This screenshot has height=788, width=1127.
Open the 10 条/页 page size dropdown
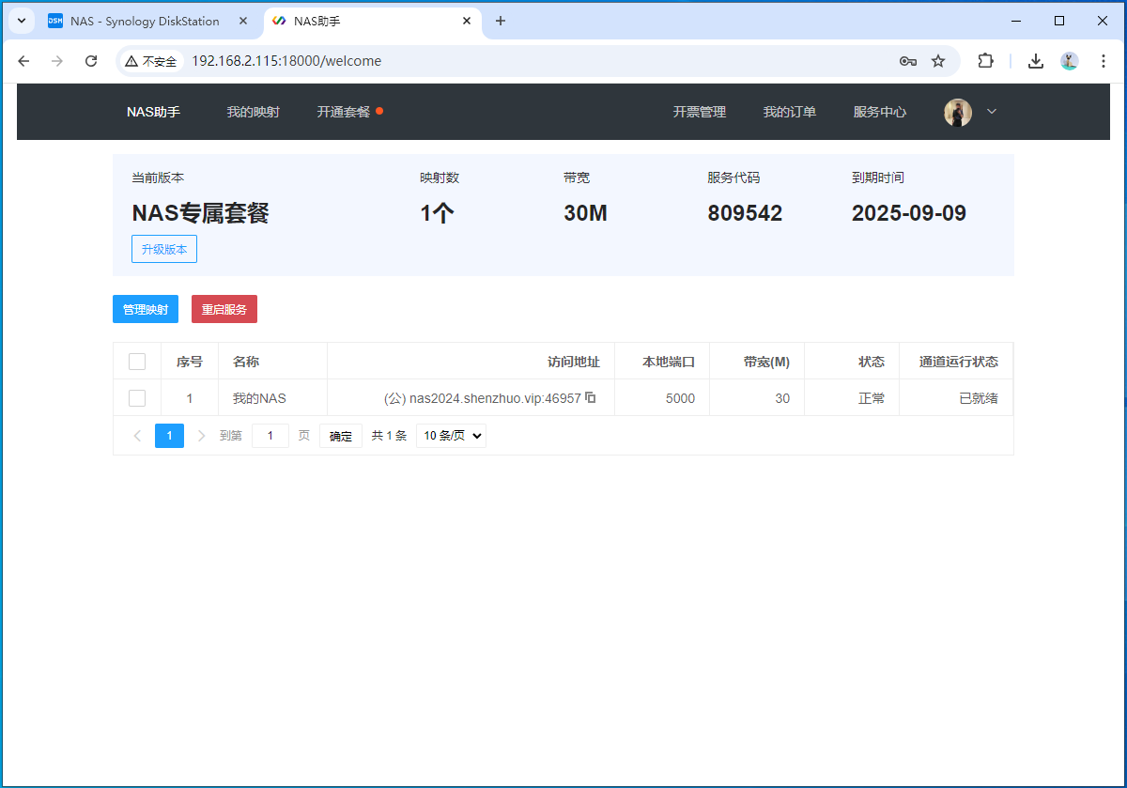click(451, 436)
